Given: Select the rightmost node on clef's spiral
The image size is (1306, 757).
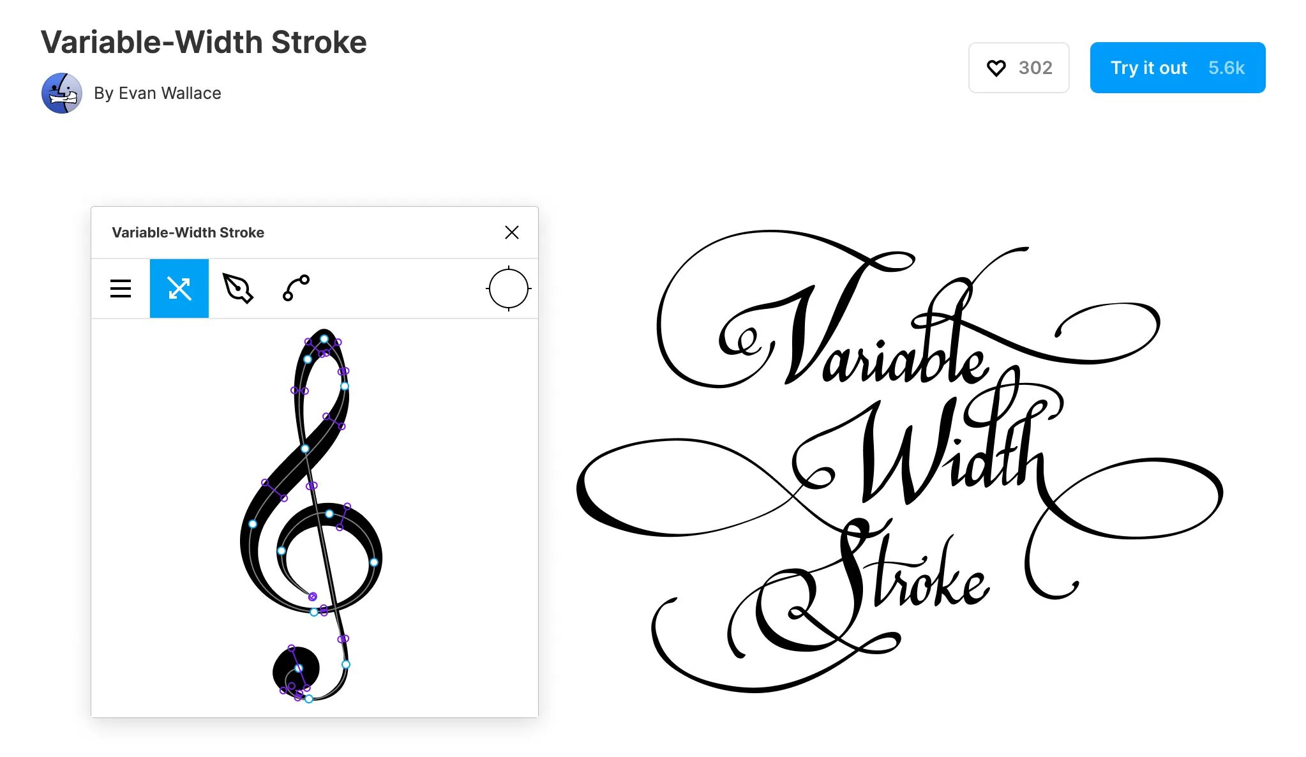Looking at the screenshot, I should (x=374, y=562).
